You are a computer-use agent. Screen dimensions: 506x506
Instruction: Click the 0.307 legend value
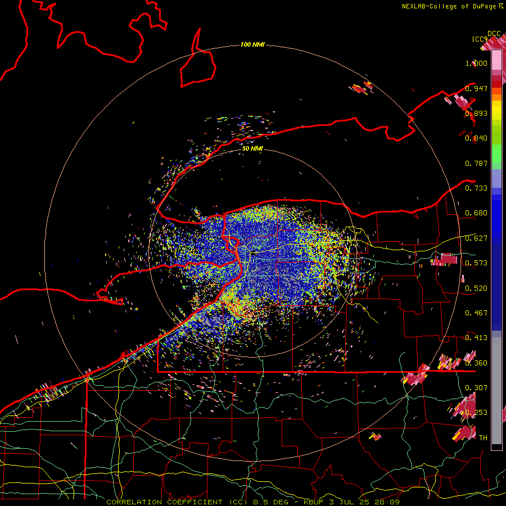click(476, 388)
